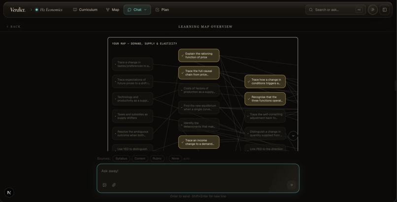Open the H2 Economics course breadcrumb
This screenshot has height=202, width=397.
pyautogui.click(x=49, y=10)
